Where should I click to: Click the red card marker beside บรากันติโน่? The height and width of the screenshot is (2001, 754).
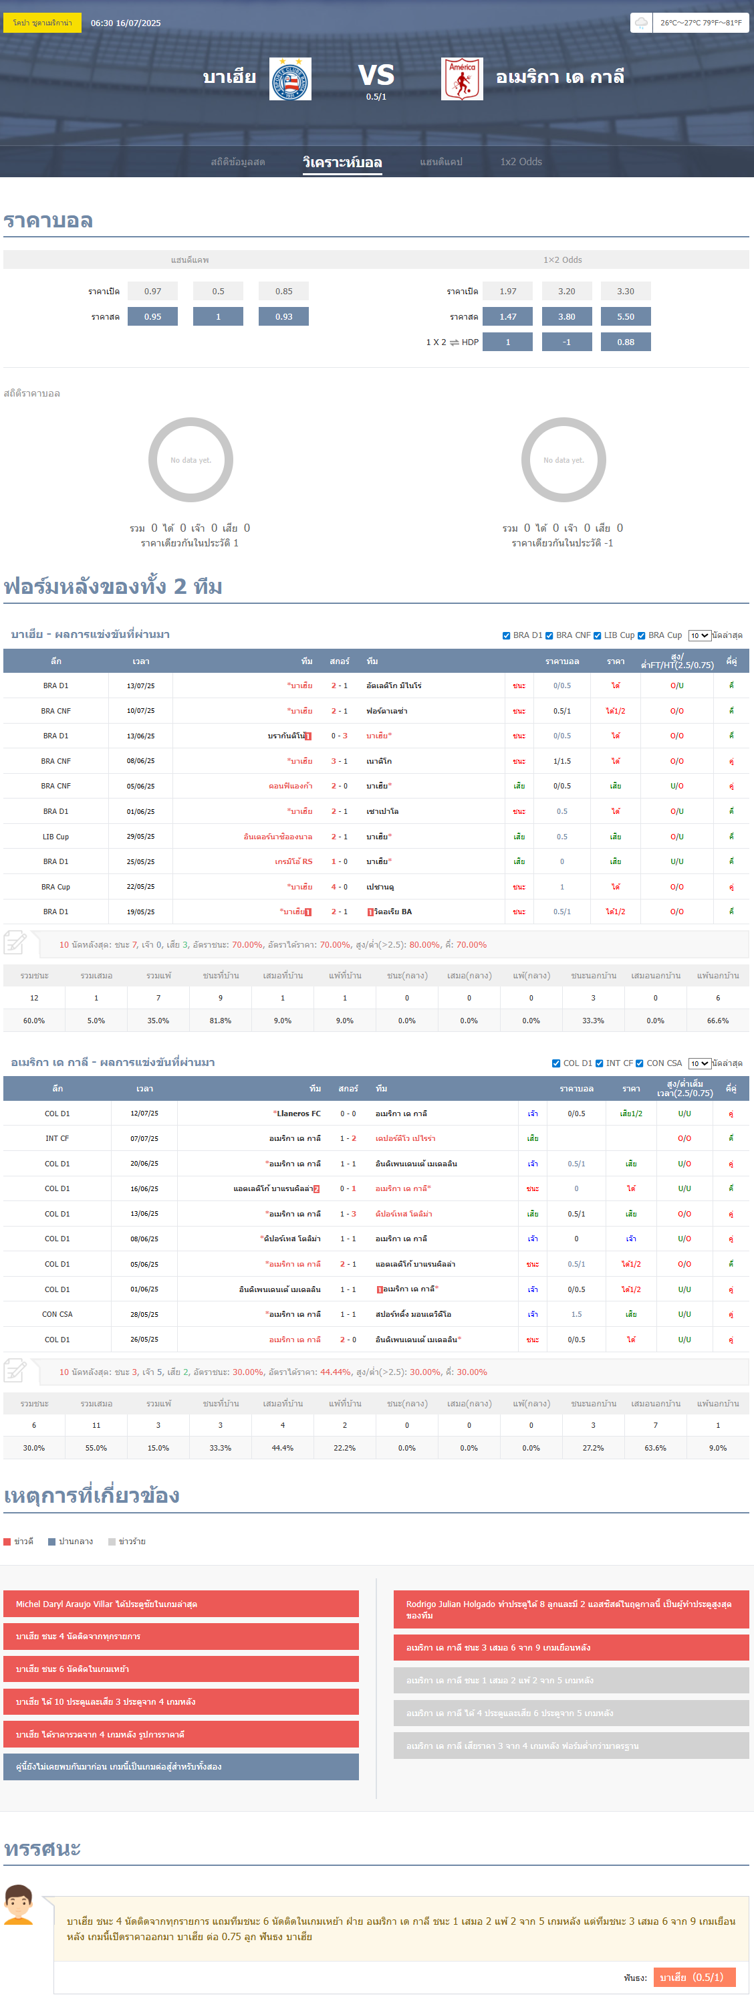tap(308, 736)
